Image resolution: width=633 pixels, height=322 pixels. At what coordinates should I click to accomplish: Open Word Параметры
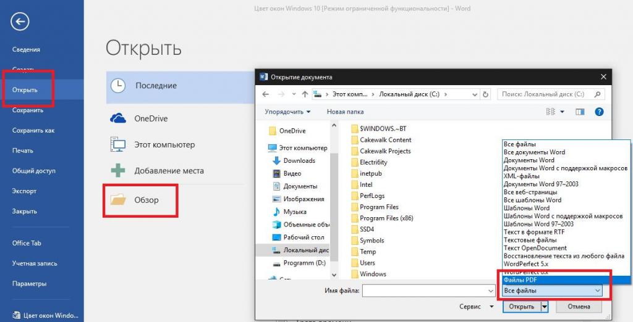[x=29, y=283]
